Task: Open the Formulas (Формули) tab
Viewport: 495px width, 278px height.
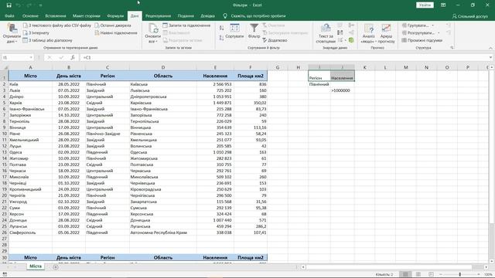Action: pos(115,15)
